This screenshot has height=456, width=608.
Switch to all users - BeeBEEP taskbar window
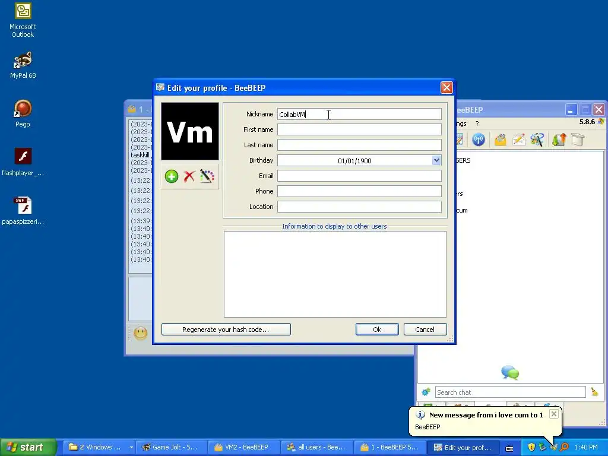316,447
